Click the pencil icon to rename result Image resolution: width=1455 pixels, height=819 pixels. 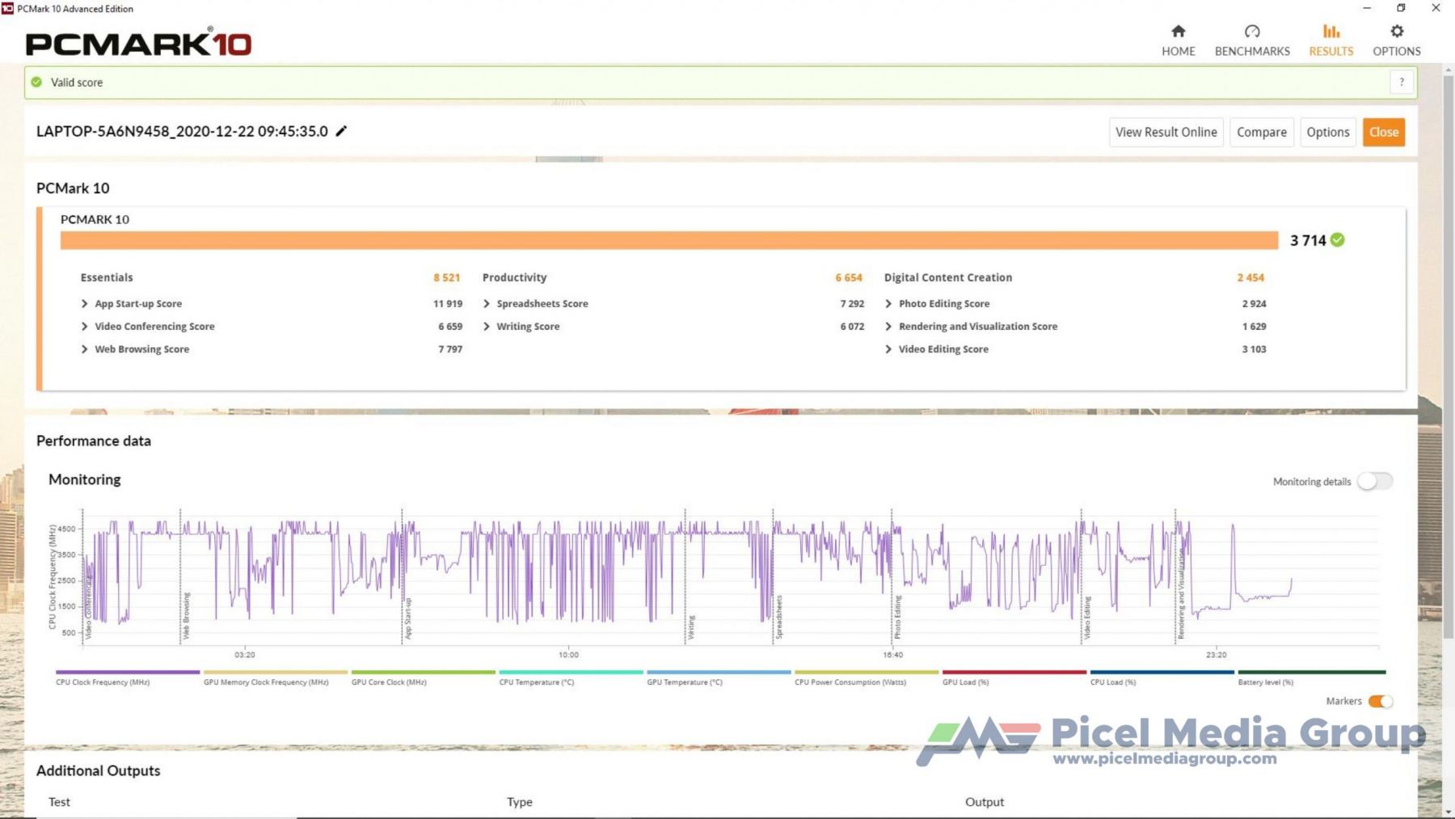(x=341, y=131)
